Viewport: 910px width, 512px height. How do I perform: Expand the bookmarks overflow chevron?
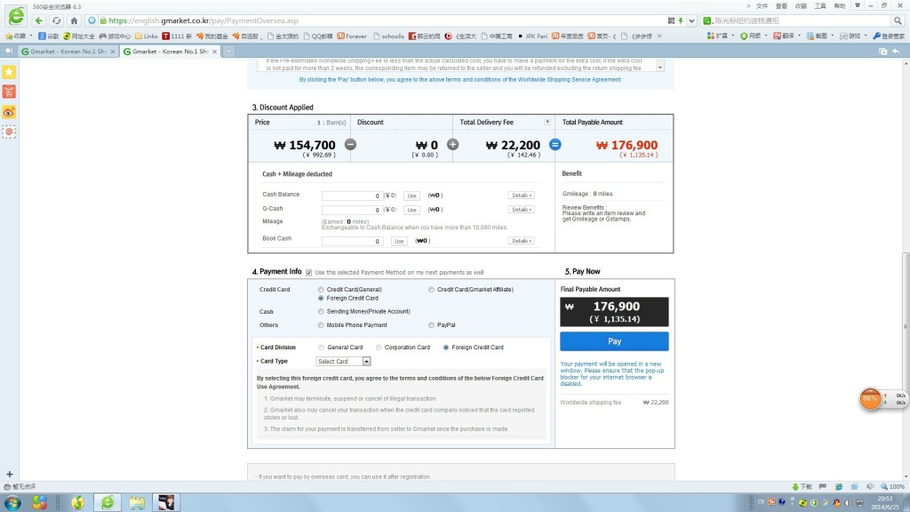[x=659, y=36]
